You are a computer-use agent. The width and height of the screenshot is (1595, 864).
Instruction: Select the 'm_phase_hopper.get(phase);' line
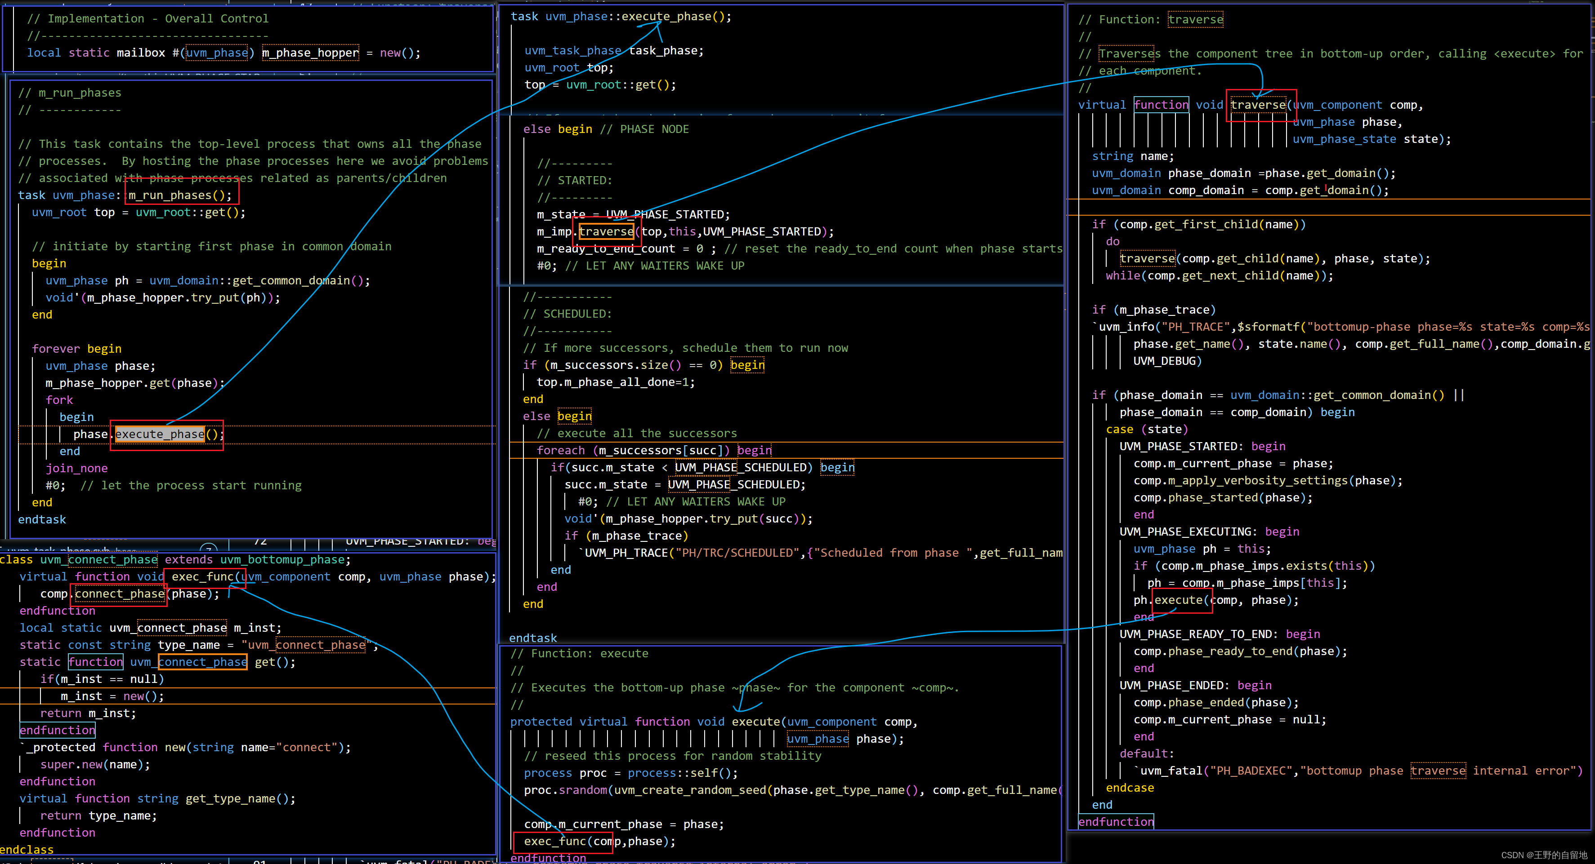[135, 383]
